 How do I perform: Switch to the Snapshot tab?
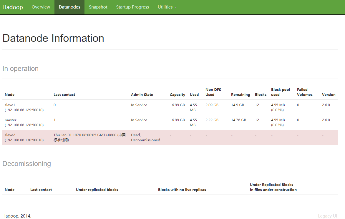98,7
